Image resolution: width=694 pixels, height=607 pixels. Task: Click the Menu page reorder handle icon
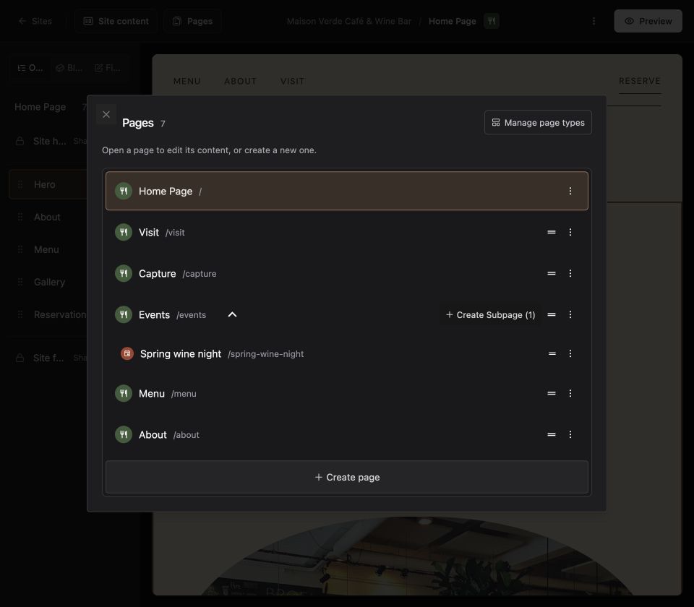552,393
